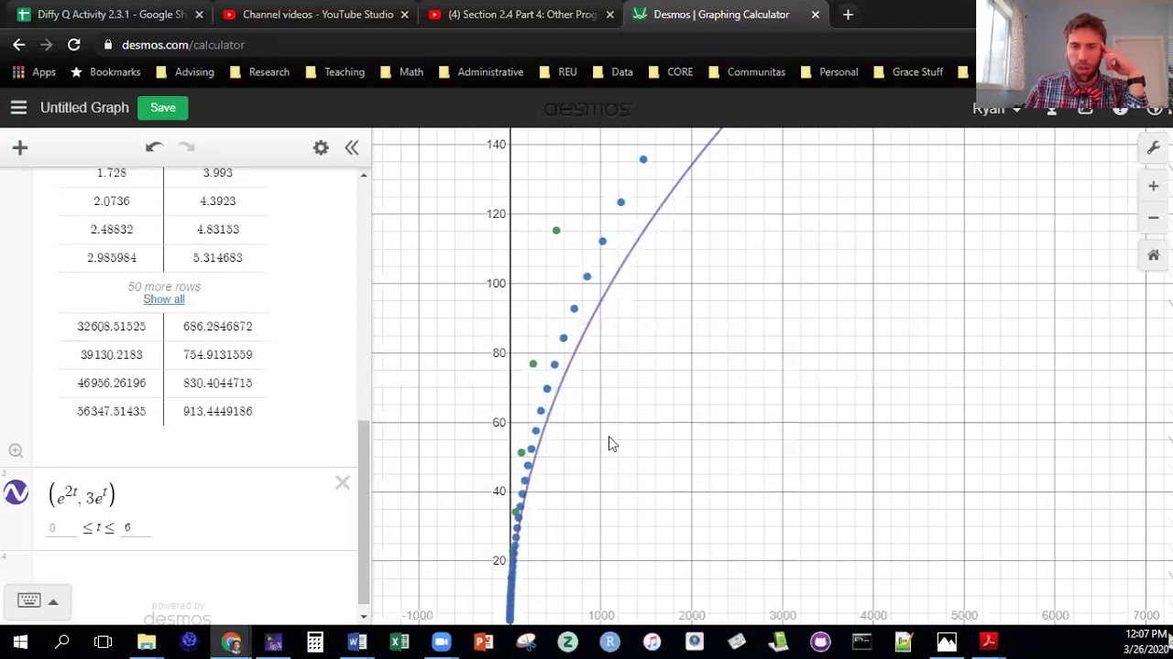The image size is (1173, 659).
Task: Go back in browser history
Action: tap(18, 44)
